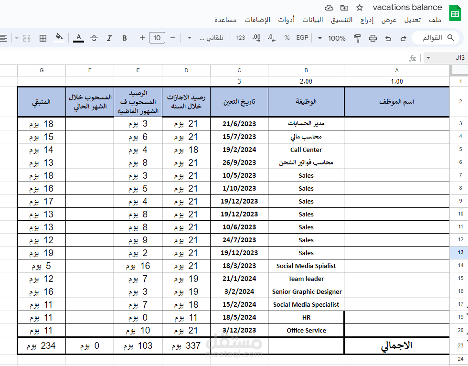This screenshot has width=468, height=366.
Task: Click the المتبقي header cell
Action: point(42,102)
